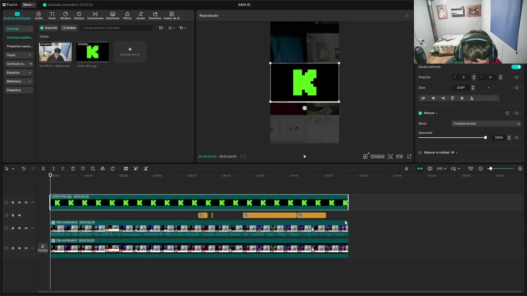Open the Filtros tab
The width and height of the screenshot is (527, 296).
[127, 16]
